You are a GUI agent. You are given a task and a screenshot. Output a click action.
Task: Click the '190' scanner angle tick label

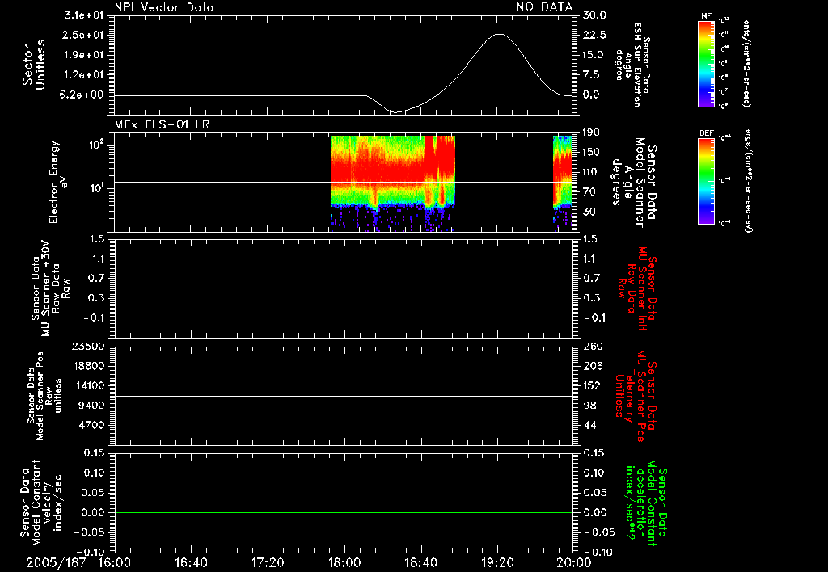pyautogui.click(x=591, y=132)
